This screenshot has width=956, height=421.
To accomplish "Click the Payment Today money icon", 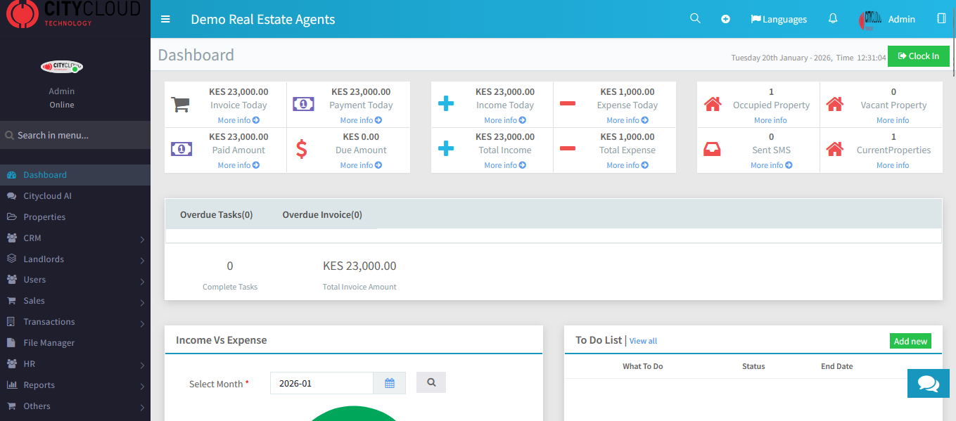I will [x=303, y=104].
